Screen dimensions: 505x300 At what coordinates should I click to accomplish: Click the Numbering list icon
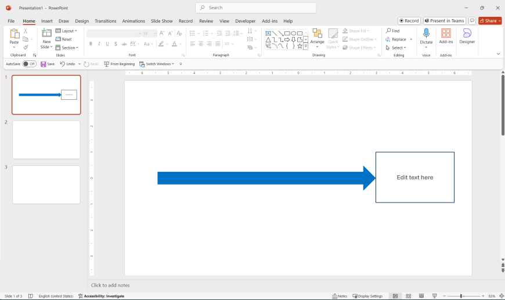[206, 33]
